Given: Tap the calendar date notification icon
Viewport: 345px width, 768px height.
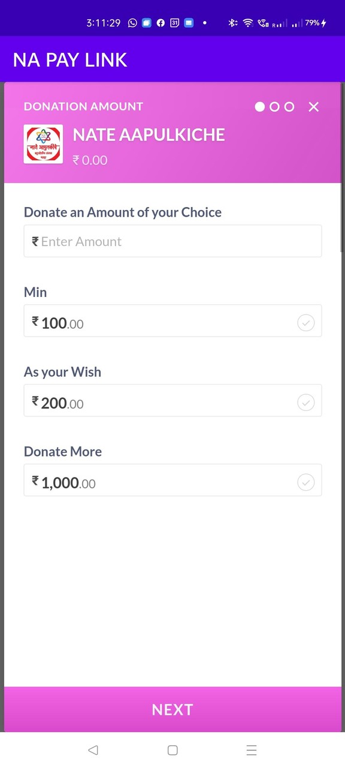Looking at the screenshot, I should point(174,22).
